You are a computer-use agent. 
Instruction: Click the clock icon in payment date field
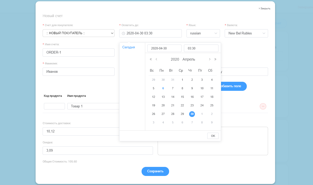(x=123, y=33)
